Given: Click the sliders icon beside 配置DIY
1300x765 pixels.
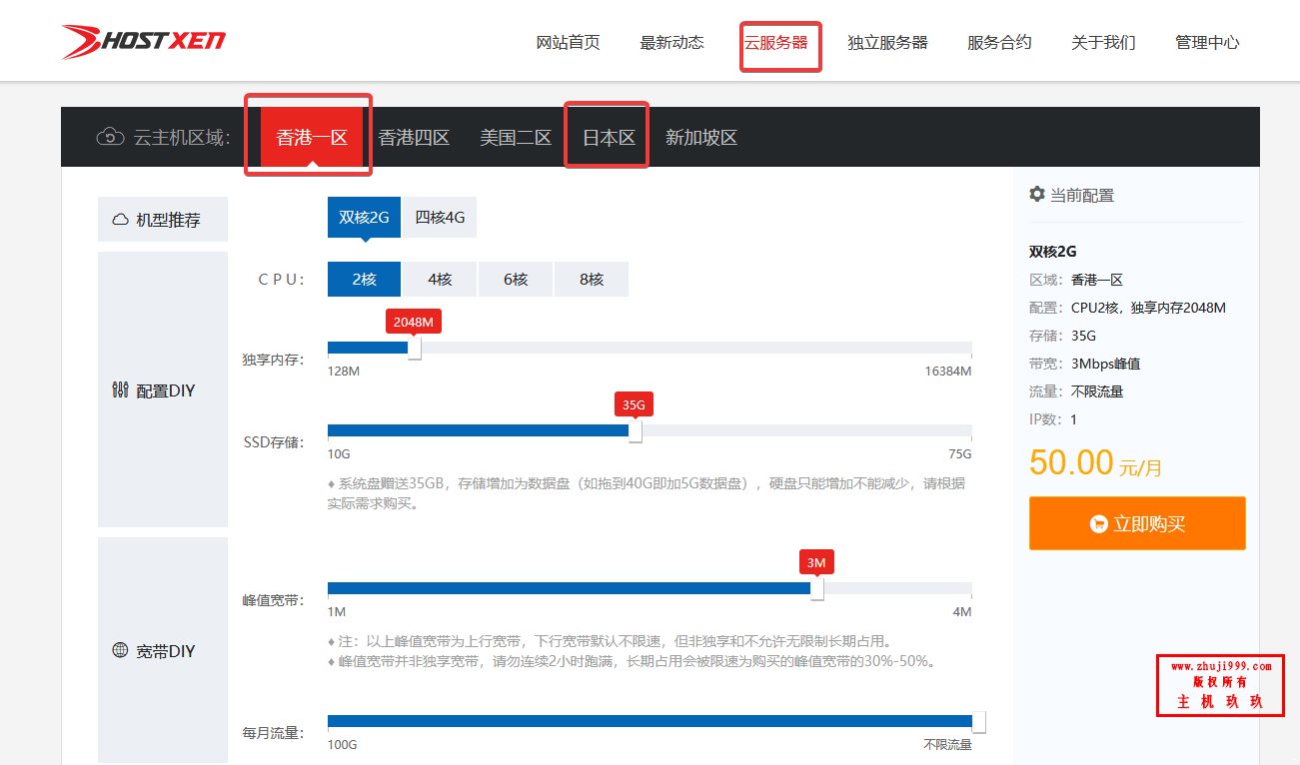Looking at the screenshot, I should (120, 390).
